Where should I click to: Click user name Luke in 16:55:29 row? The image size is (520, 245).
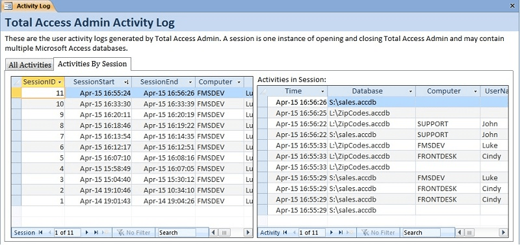click(x=494, y=177)
